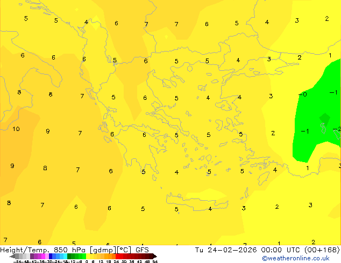Pick the dark blue swatch in legend

(51, 256)
